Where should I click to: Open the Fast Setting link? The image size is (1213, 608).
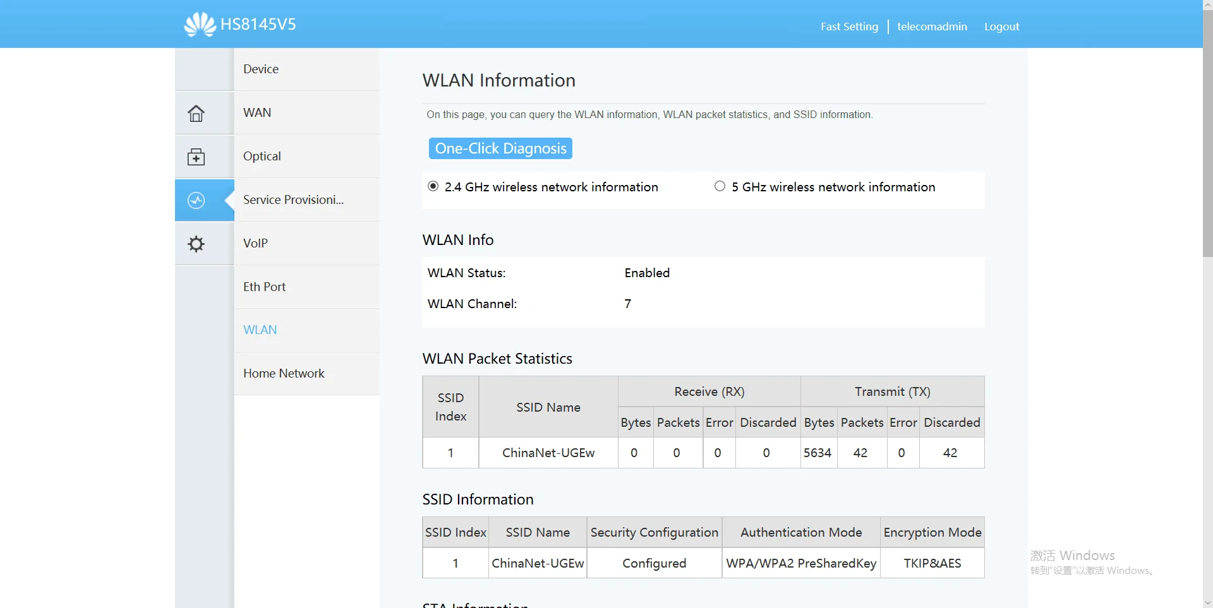coord(849,27)
